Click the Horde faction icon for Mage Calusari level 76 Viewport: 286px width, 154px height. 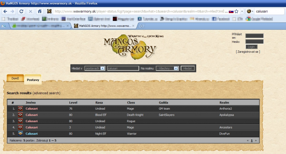20,108
